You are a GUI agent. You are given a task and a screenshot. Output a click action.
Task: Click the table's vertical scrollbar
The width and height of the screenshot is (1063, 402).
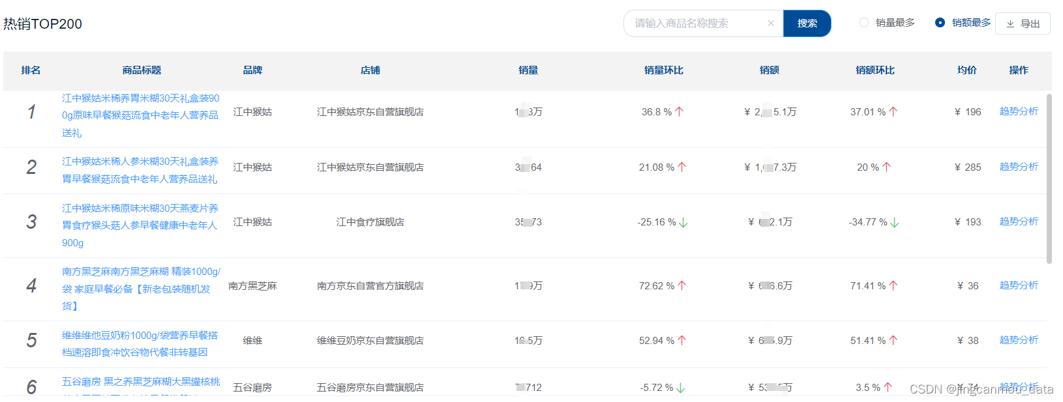(1049, 179)
